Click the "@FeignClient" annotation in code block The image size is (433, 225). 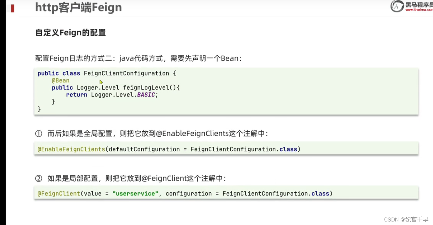59,194
